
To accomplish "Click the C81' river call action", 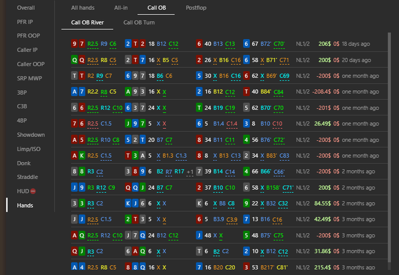I will point(282,268).
